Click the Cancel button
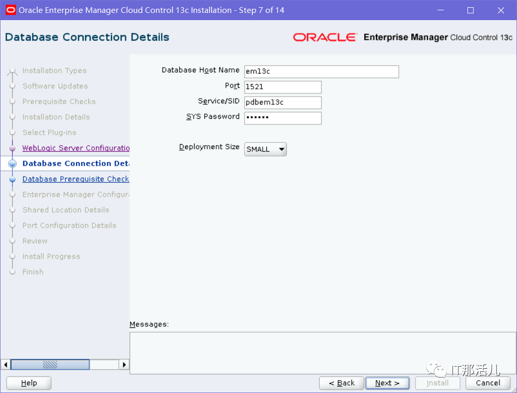Screen dimensions: 517x393 tap(488, 383)
